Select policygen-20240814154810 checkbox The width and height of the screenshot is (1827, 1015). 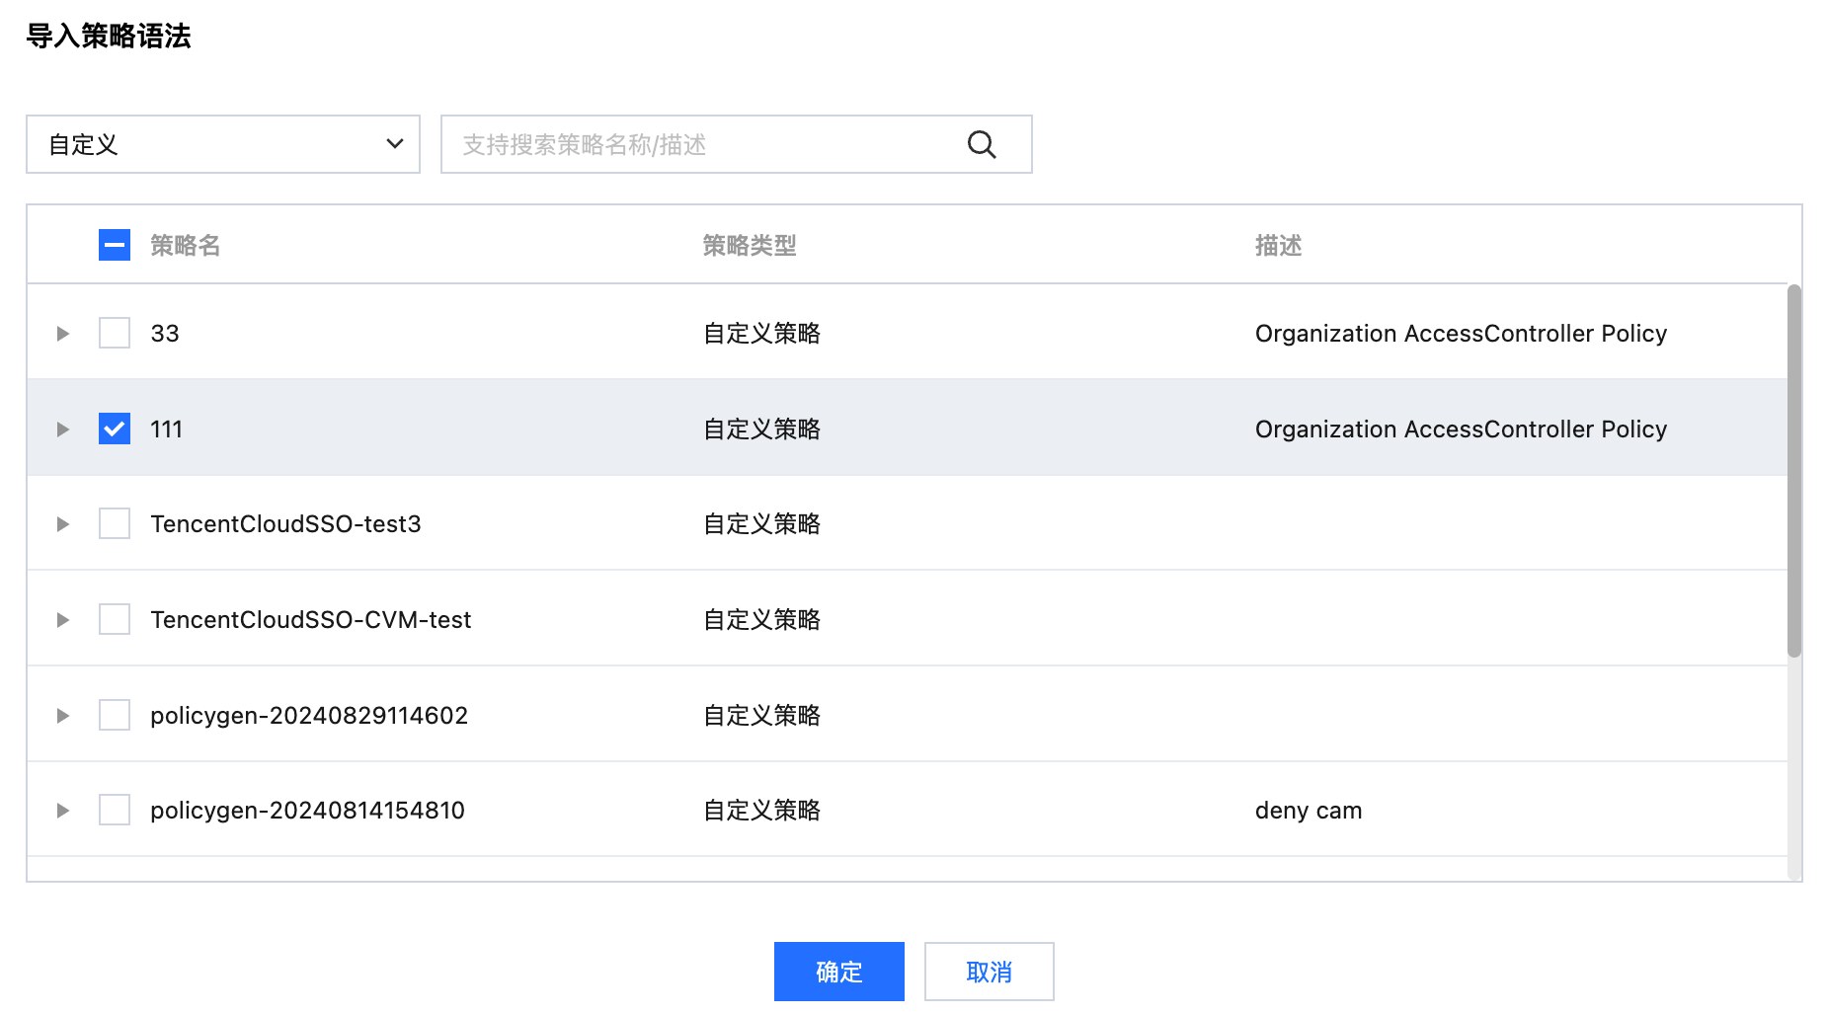point(115,810)
